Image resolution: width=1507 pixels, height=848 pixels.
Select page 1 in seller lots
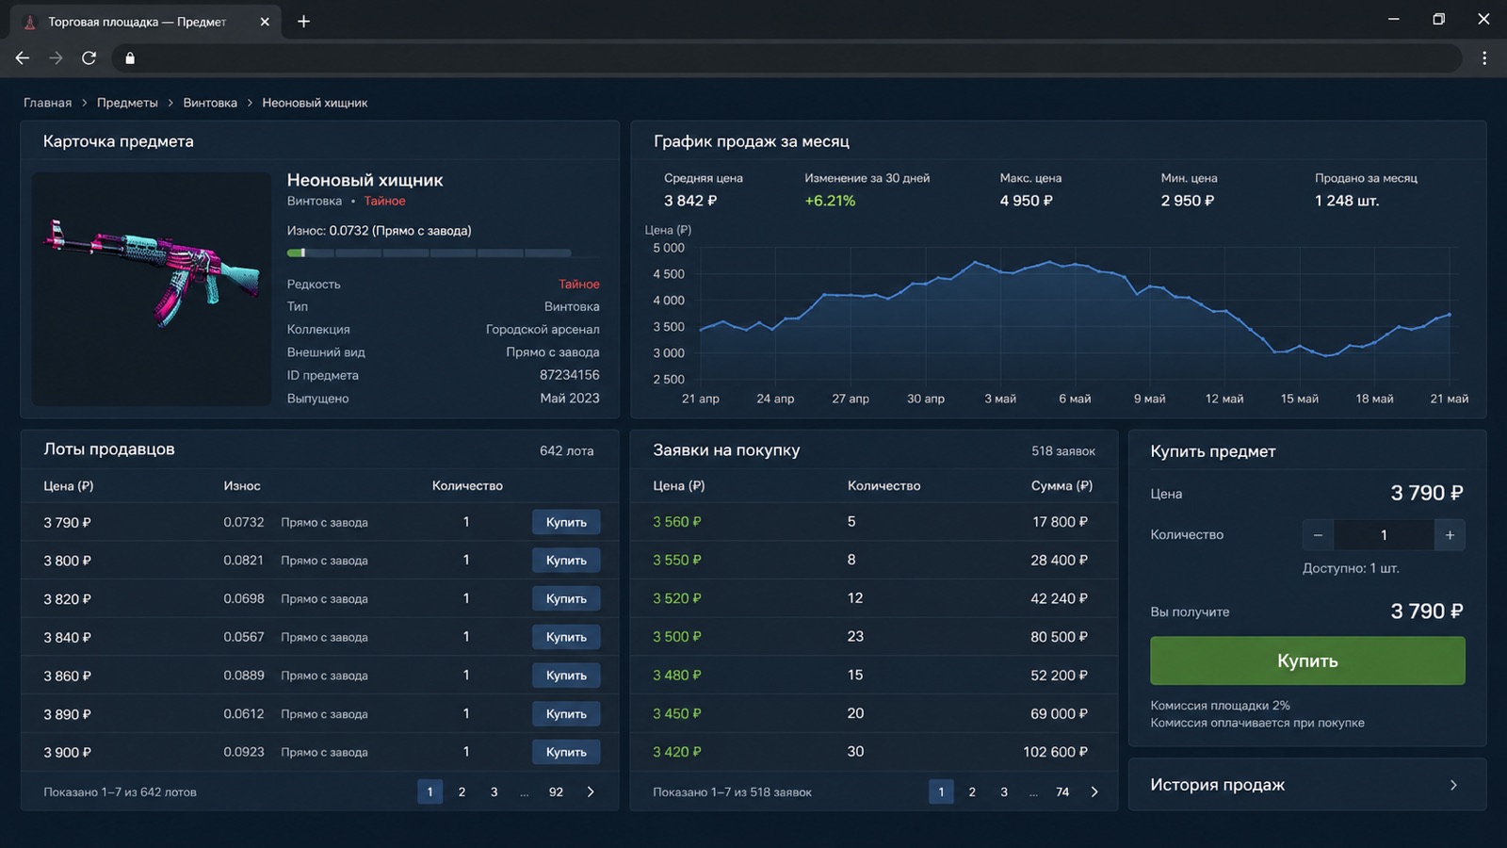coord(429,792)
